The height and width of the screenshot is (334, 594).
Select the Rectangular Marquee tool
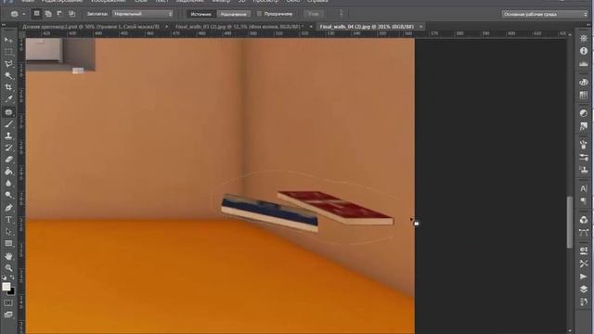8,52
